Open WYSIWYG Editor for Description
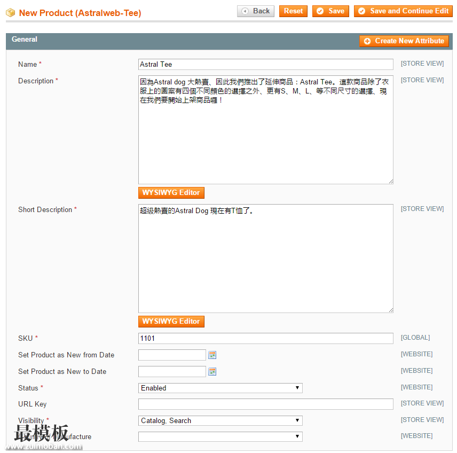The width and height of the screenshot is (457, 453). [171, 193]
